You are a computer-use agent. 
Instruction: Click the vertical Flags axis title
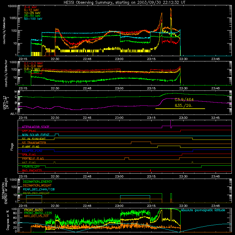coord(12,147)
